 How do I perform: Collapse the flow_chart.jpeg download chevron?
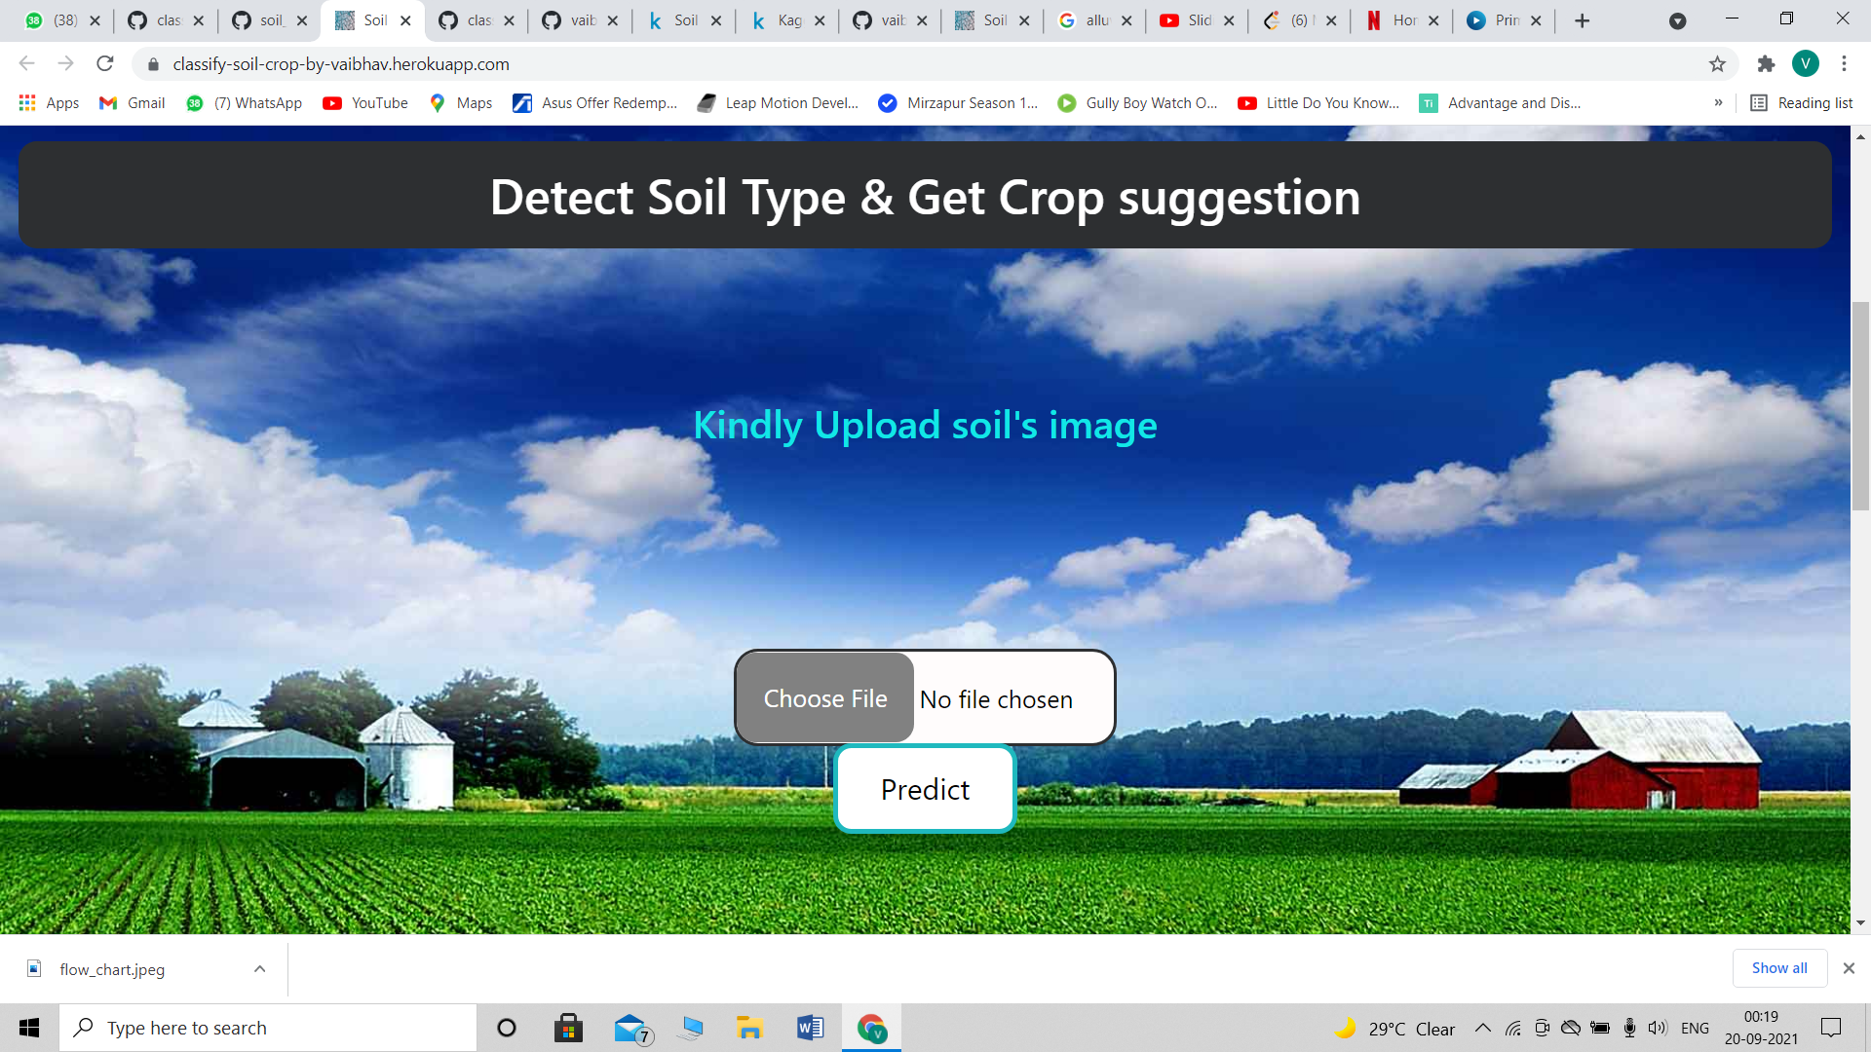[x=259, y=968]
